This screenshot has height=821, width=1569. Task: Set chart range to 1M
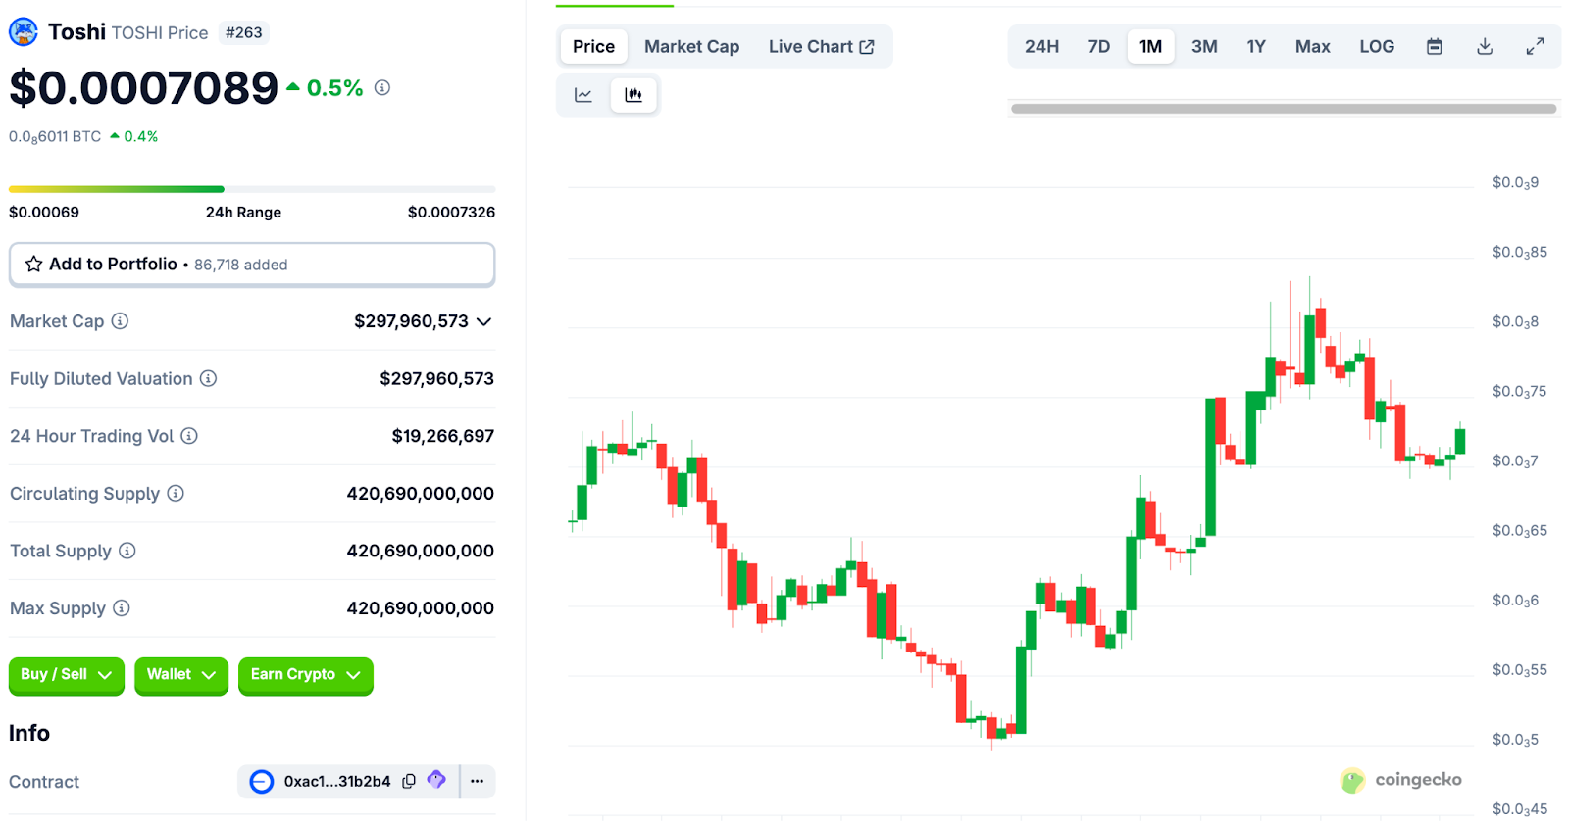tap(1151, 46)
